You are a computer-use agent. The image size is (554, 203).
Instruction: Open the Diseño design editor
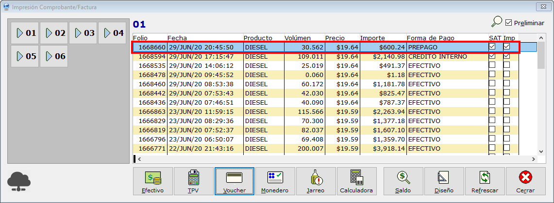pyautogui.click(x=444, y=182)
